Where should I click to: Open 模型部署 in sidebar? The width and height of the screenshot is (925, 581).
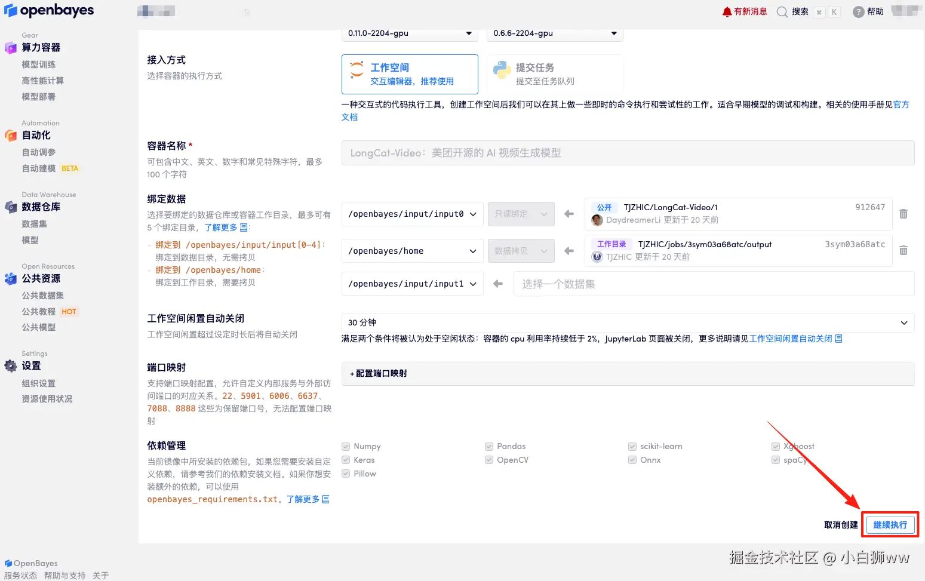pyautogui.click(x=39, y=97)
